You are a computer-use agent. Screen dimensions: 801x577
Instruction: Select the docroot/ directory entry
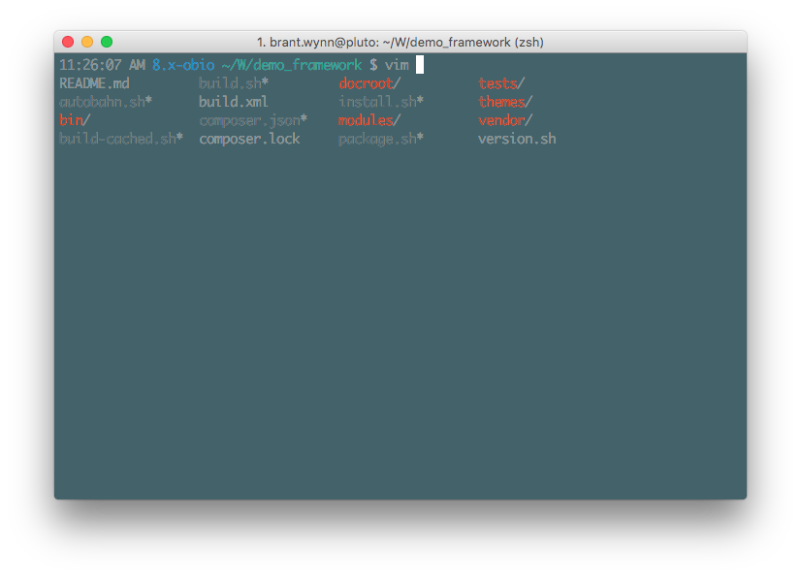[369, 83]
